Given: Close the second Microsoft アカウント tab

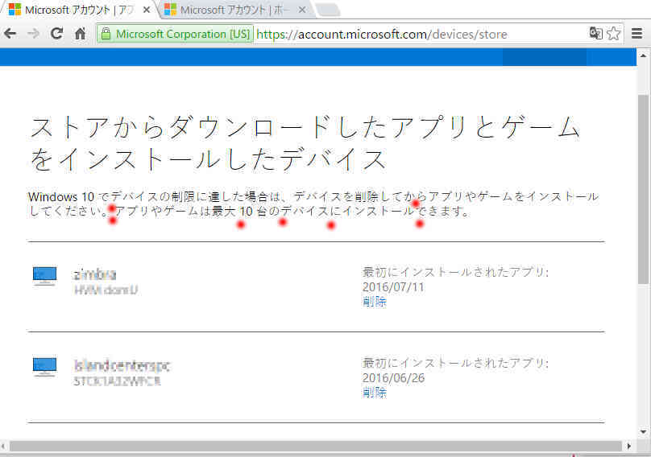Looking at the screenshot, I should (302, 10).
